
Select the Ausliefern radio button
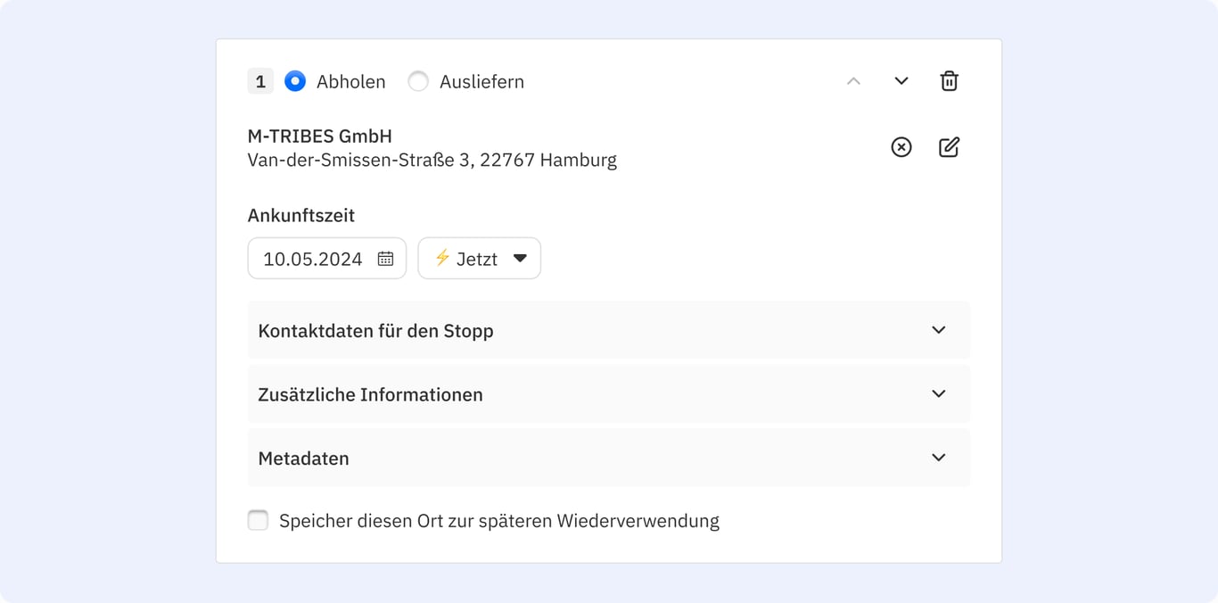click(418, 81)
